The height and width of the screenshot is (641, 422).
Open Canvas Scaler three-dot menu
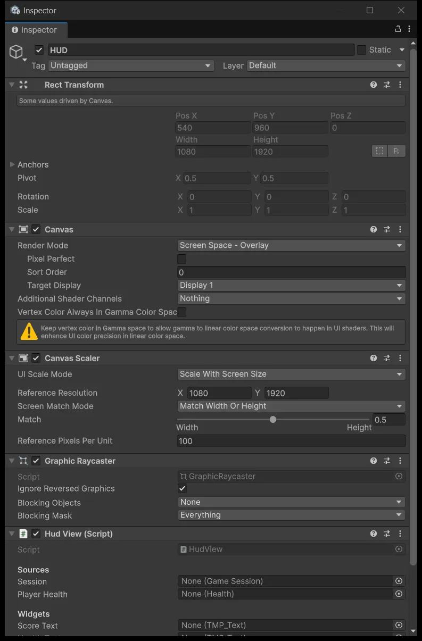(x=400, y=358)
